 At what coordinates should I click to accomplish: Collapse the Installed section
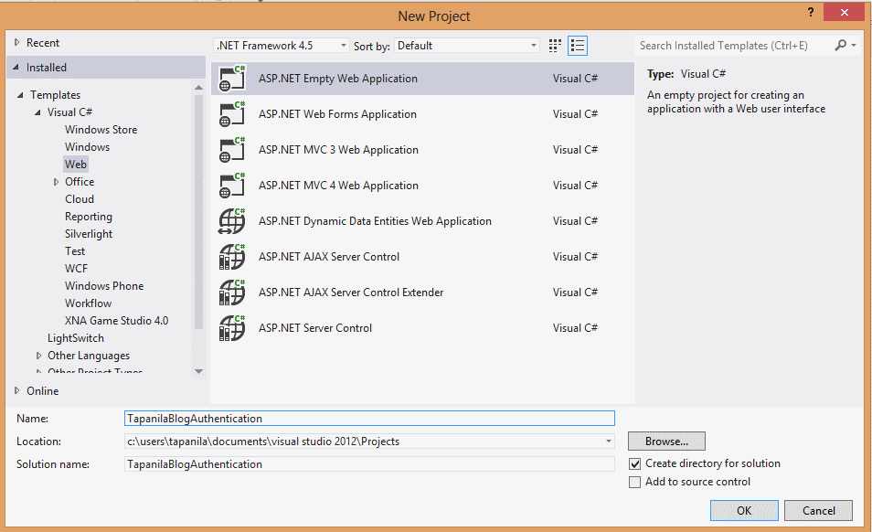pos(16,68)
